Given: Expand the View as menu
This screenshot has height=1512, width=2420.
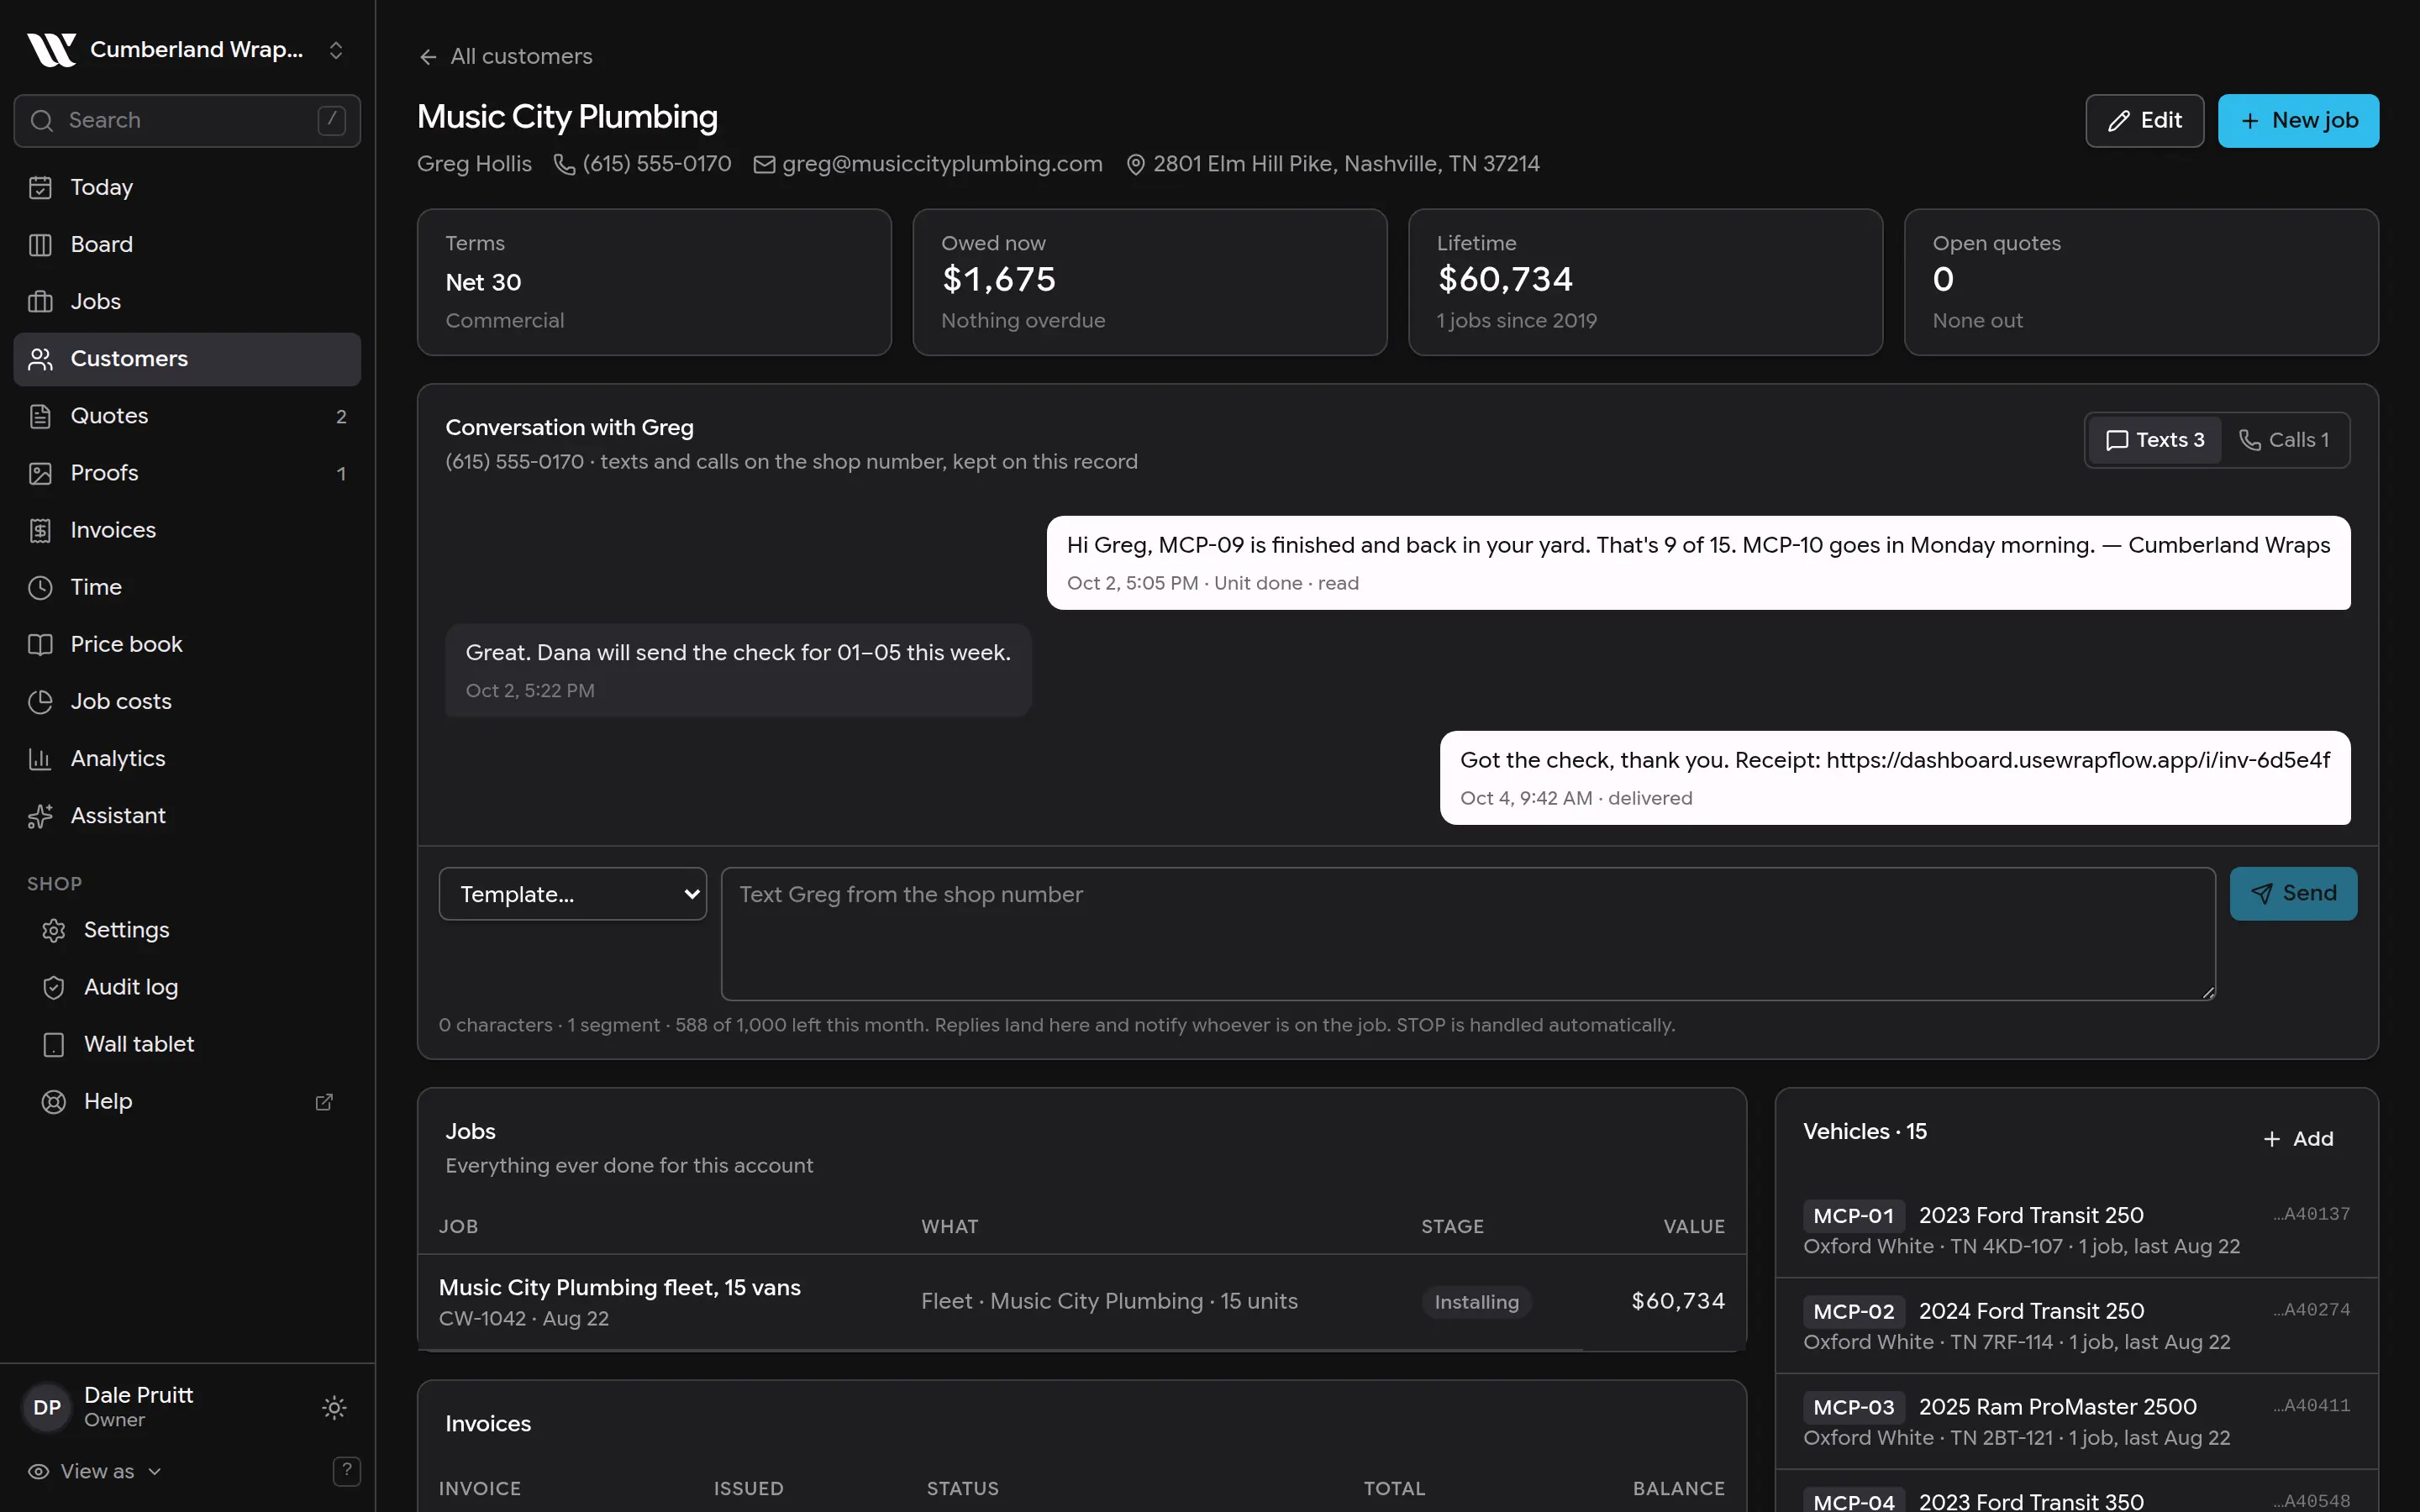Looking at the screenshot, I should point(96,1471).
